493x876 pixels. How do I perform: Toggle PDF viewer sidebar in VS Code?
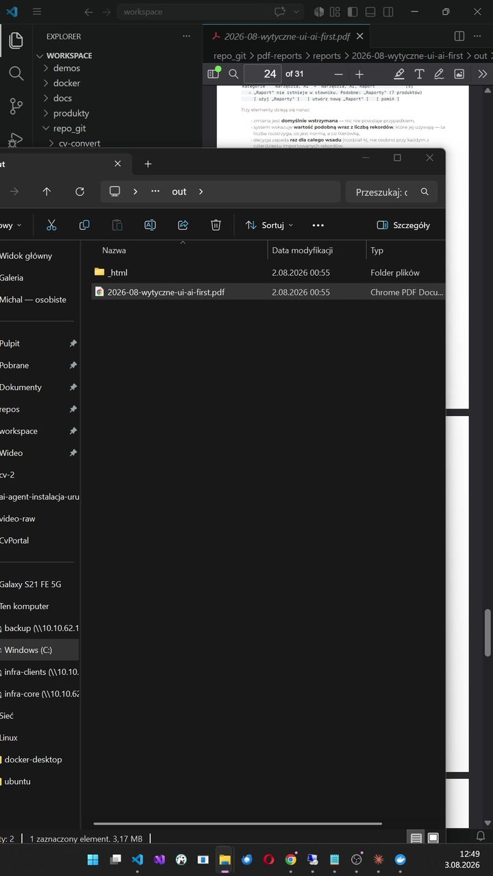coord(214,74)
